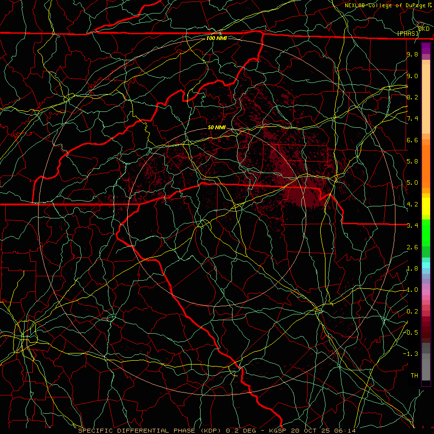Viewport: 434px width, 434px height.
Task: Pick the cyan color band near 1.8
Action: [x=426, y=265]
